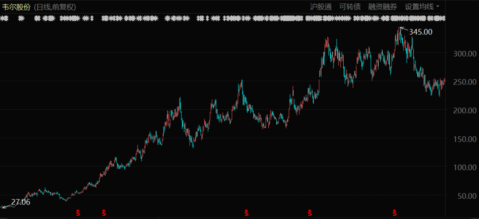
Task: Click the 345.00 highest price annotation
Action: (x=420, y=32)
